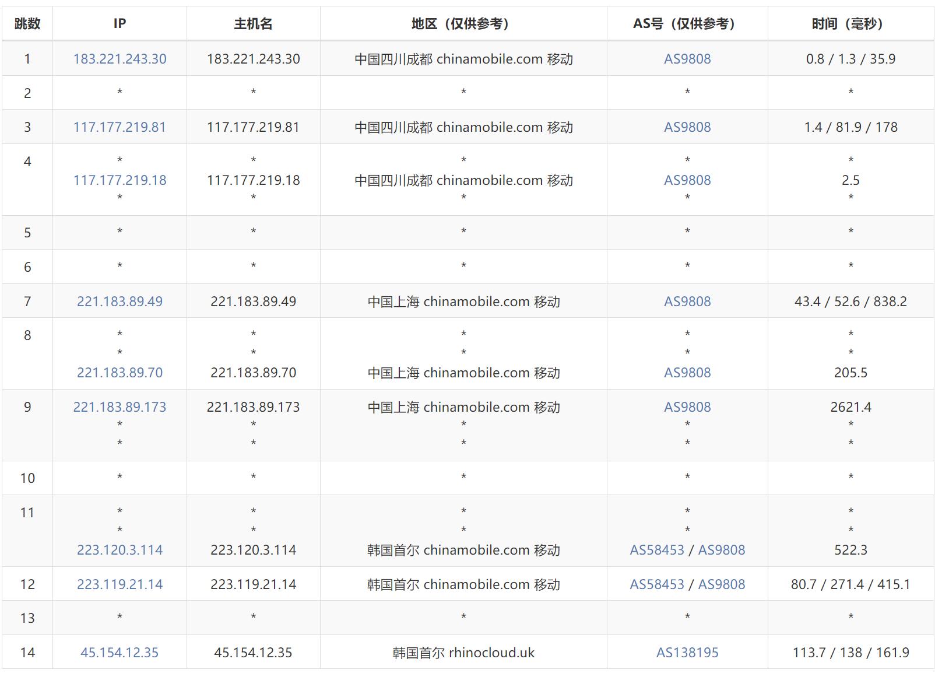Click timing value 0.8 / 1.3 / 35.9
The height and width of the screenshot is (673, 935).
(850, 59)
